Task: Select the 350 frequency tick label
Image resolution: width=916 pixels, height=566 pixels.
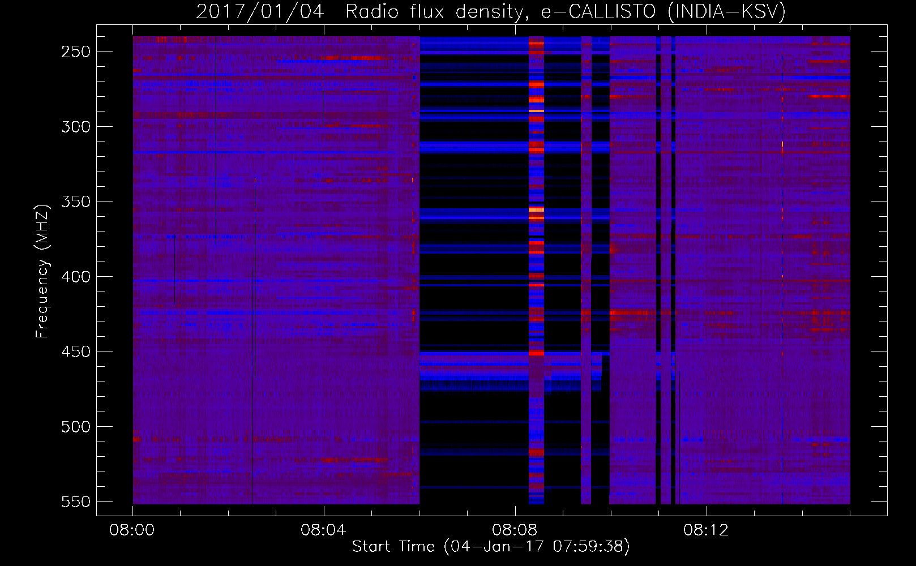Action: point(76,201)
